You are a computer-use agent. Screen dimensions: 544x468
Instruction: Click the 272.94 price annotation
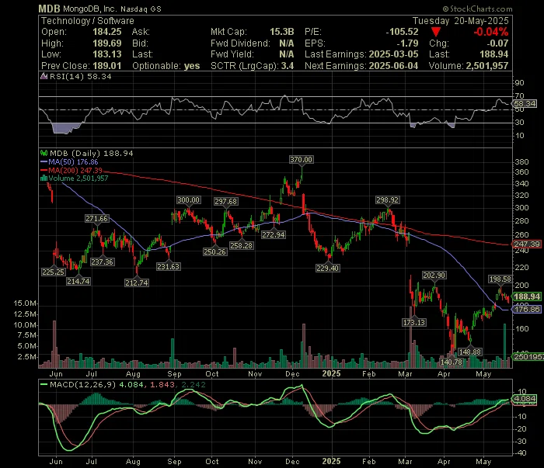(274, 235)
